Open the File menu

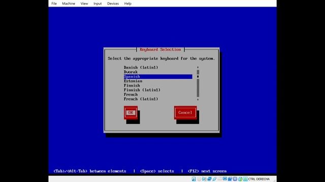[x=54, y=4]
